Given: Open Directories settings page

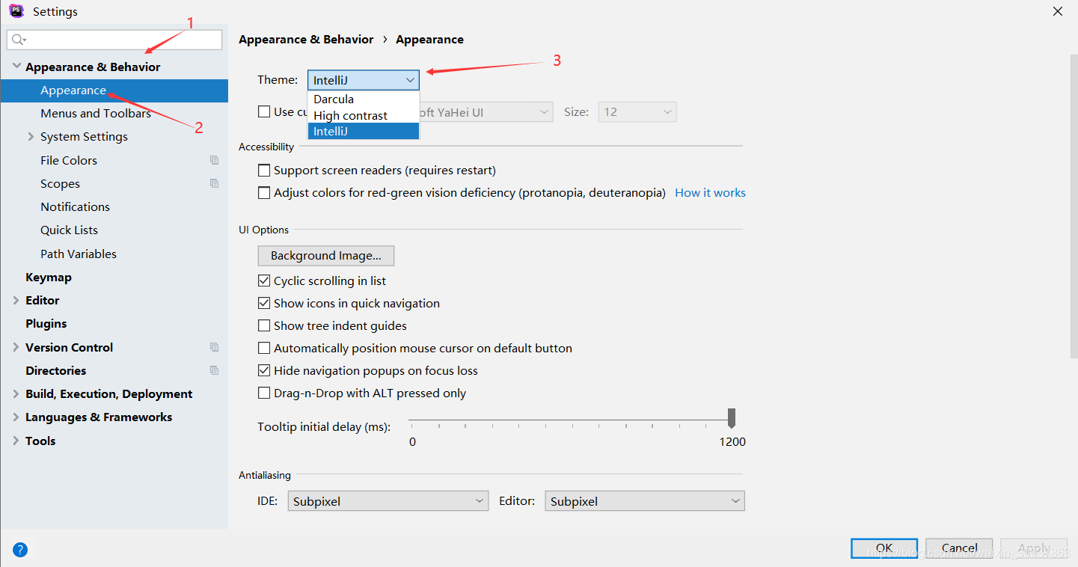Looking at the screenshot, I should [56, 371].
